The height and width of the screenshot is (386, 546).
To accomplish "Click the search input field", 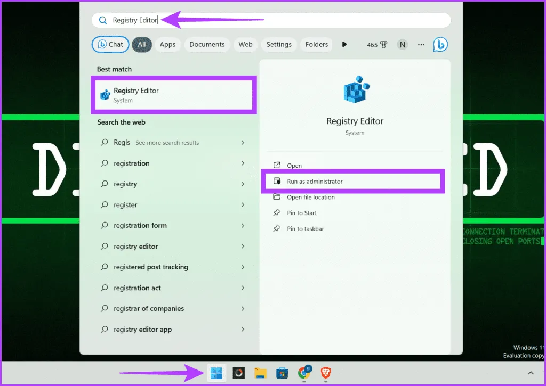I will click(x=272, y=20).
